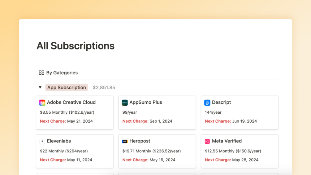Viewport: 311px width, 175px height.
Task: Click the All Subscriptions page heading
Action: coord(76,46)
